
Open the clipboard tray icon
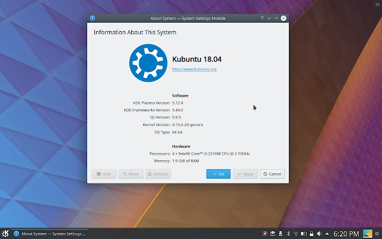(x=273, y=234)
